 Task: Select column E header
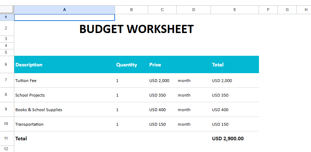point(234,10)
